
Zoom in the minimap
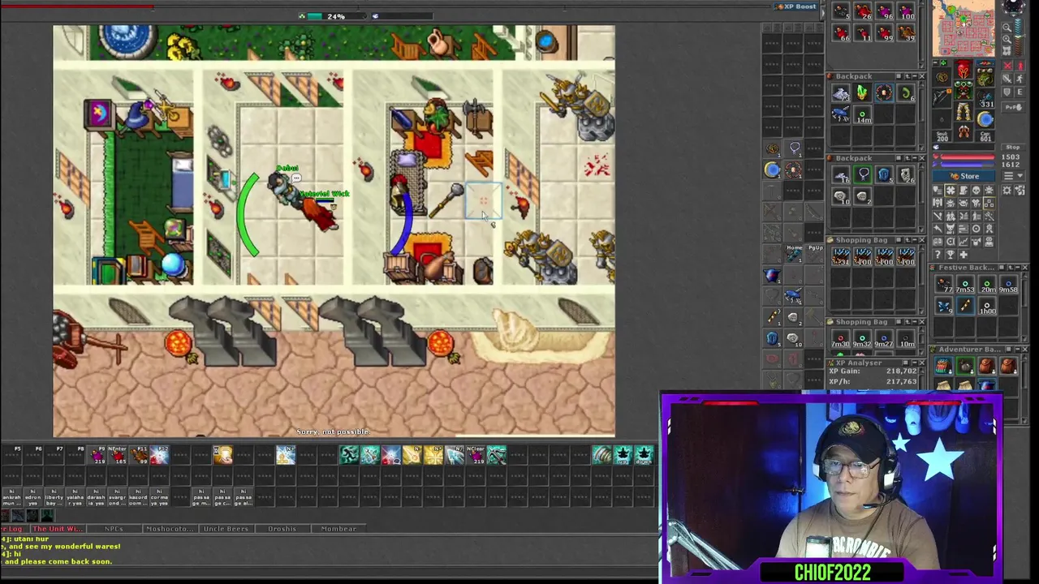coord(1007,39)
